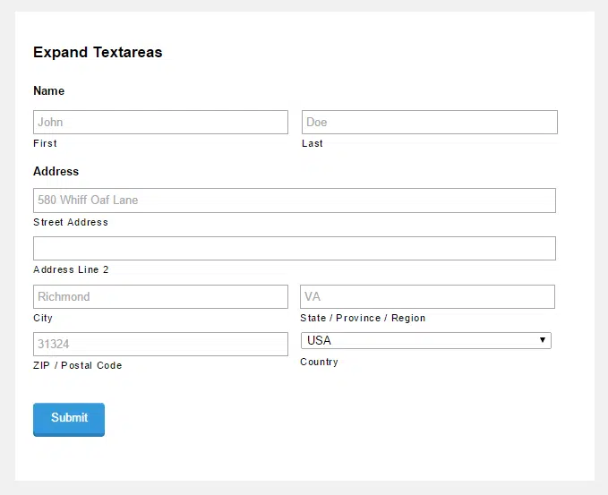The image size is (608, 495).
Task: Click the State / Province / Region field
Action: tap(427, 296)
